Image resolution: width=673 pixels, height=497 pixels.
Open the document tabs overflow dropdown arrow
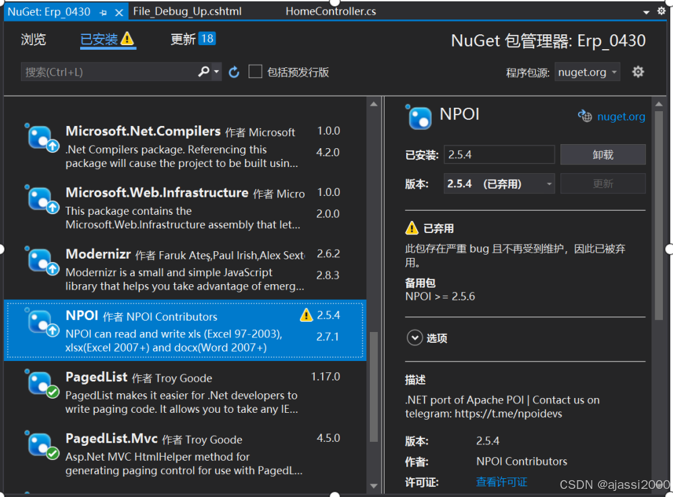pyautogui.click(x=646, y=12)
